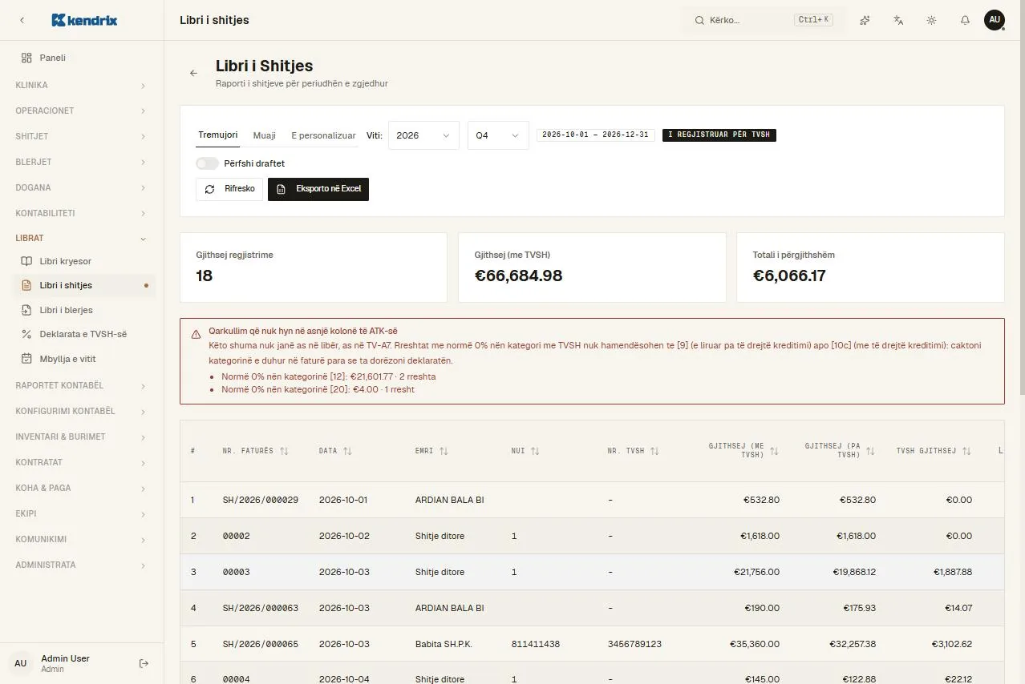Open Deklarata e TVSH-së page
Image resolution: width=1025 pixels, height=684 pixels.
click(82, 334)
